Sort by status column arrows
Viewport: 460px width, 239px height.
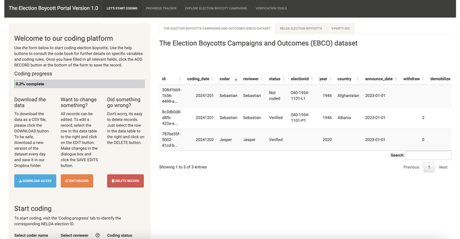tap(284, 79)
